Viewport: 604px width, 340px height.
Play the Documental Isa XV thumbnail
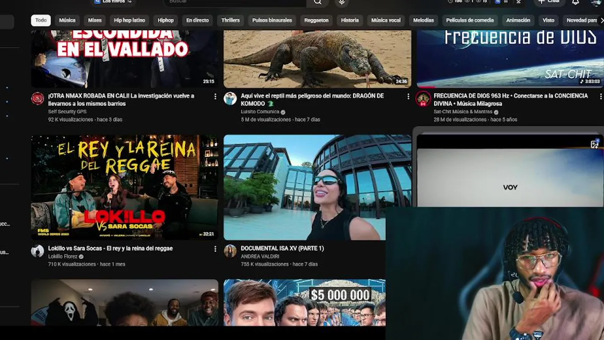pyautogui.click(x=304, y=187)
